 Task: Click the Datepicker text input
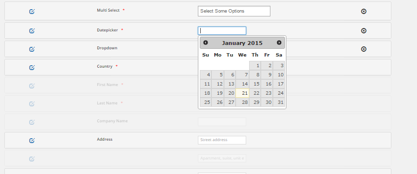pyautogui.click(x=222, y=30)
